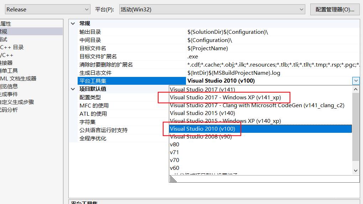Select 自定义生成步骤 in the left tree
Viewport: 363px width, 204px height.
coord(17,102)
